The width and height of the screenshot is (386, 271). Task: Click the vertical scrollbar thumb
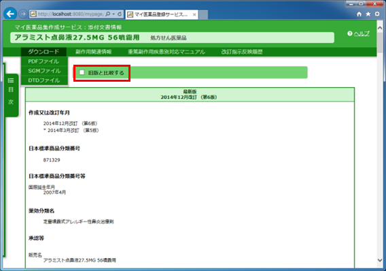[x=380, y=42]
